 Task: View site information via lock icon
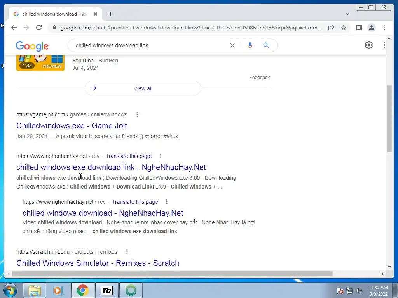(54, 28)
